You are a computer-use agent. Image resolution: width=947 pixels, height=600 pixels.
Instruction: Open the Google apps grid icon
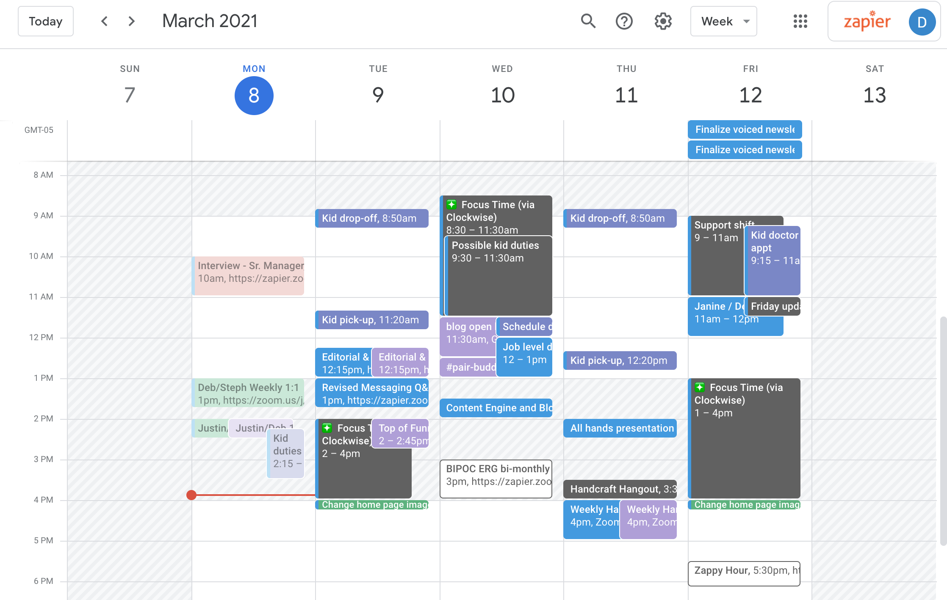800,21
